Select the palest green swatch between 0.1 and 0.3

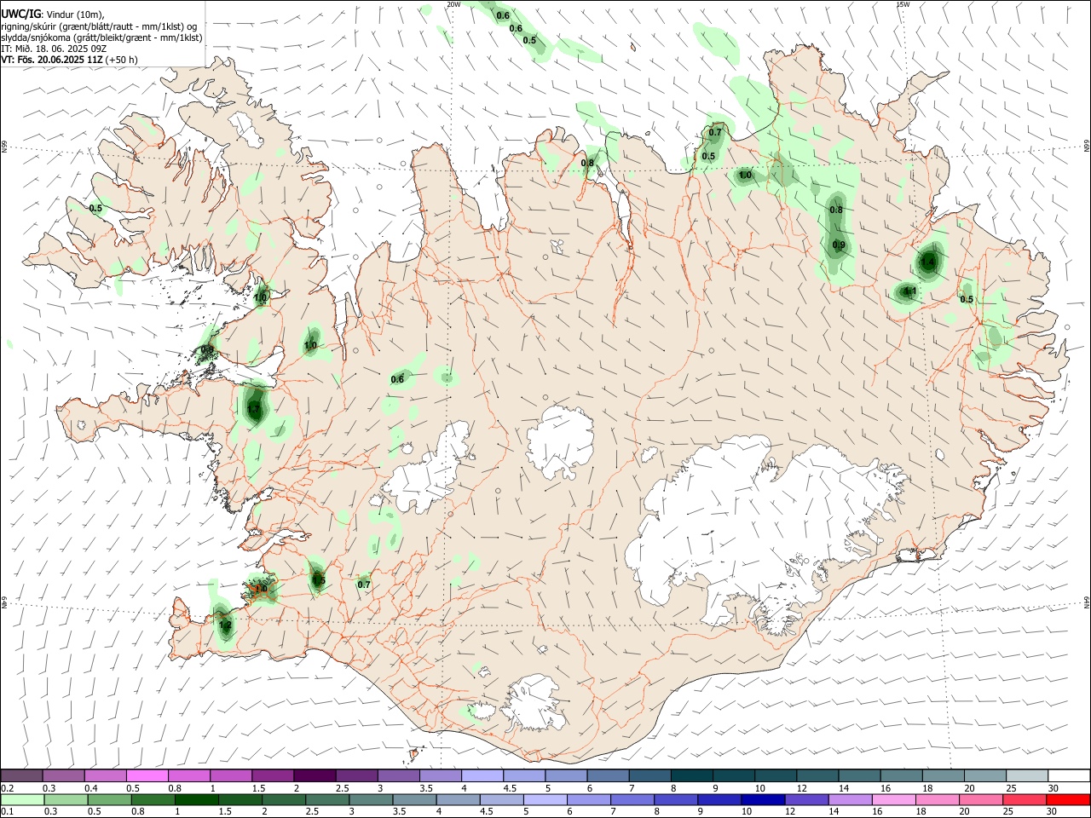tap(22, 799)
